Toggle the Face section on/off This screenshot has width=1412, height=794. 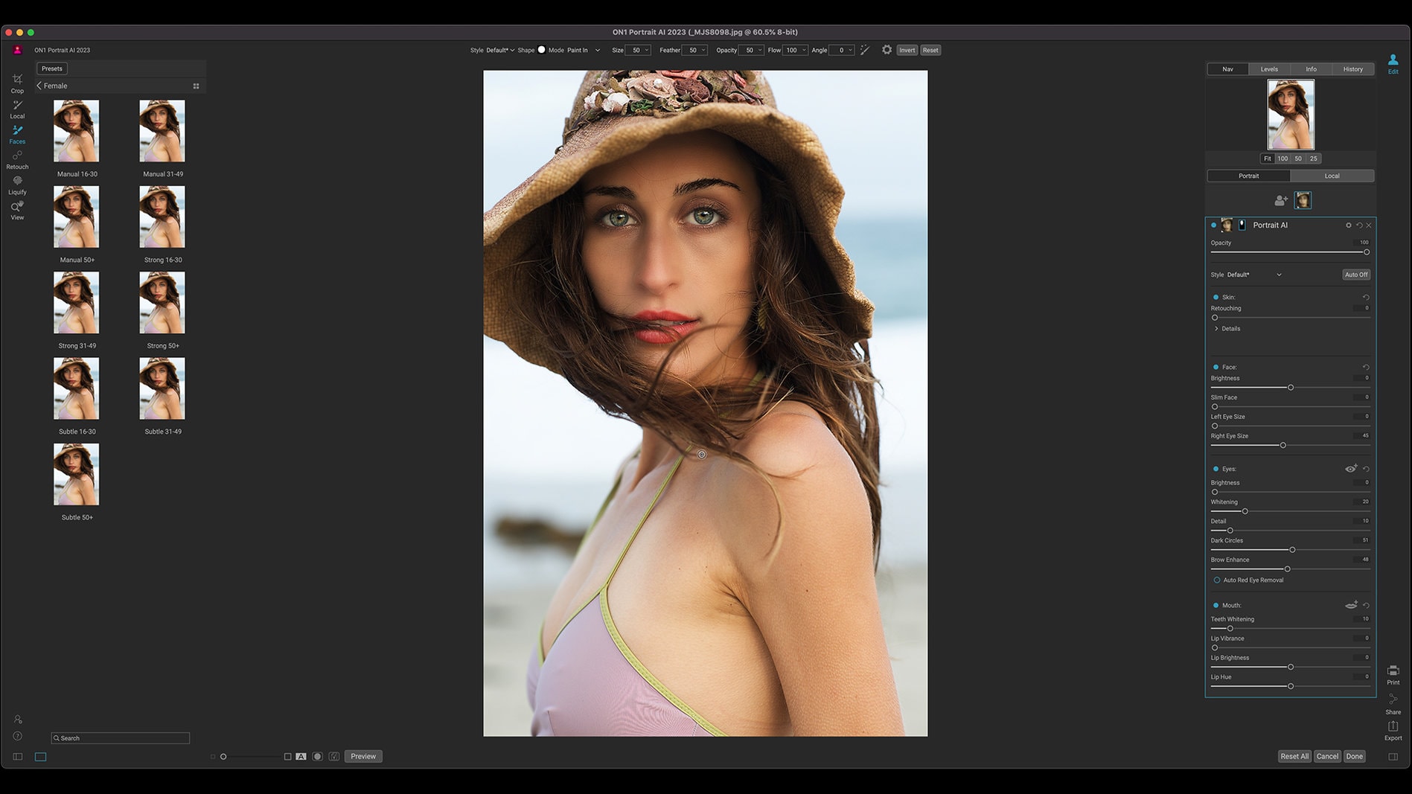[x=1216, y=367]
